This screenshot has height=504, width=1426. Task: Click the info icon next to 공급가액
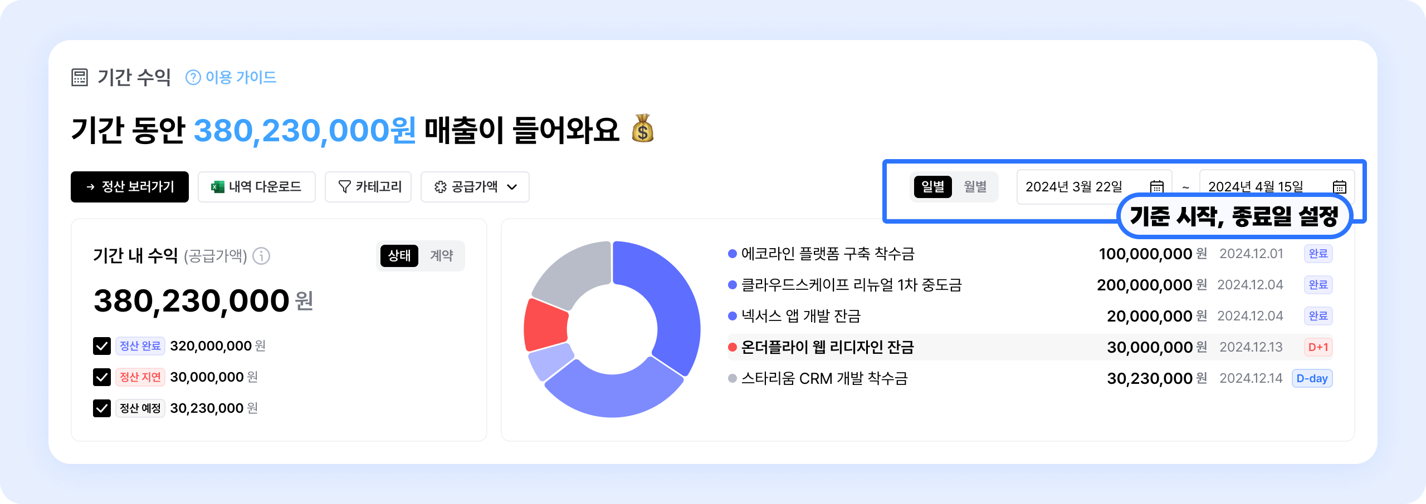click(x=261, y=256)
